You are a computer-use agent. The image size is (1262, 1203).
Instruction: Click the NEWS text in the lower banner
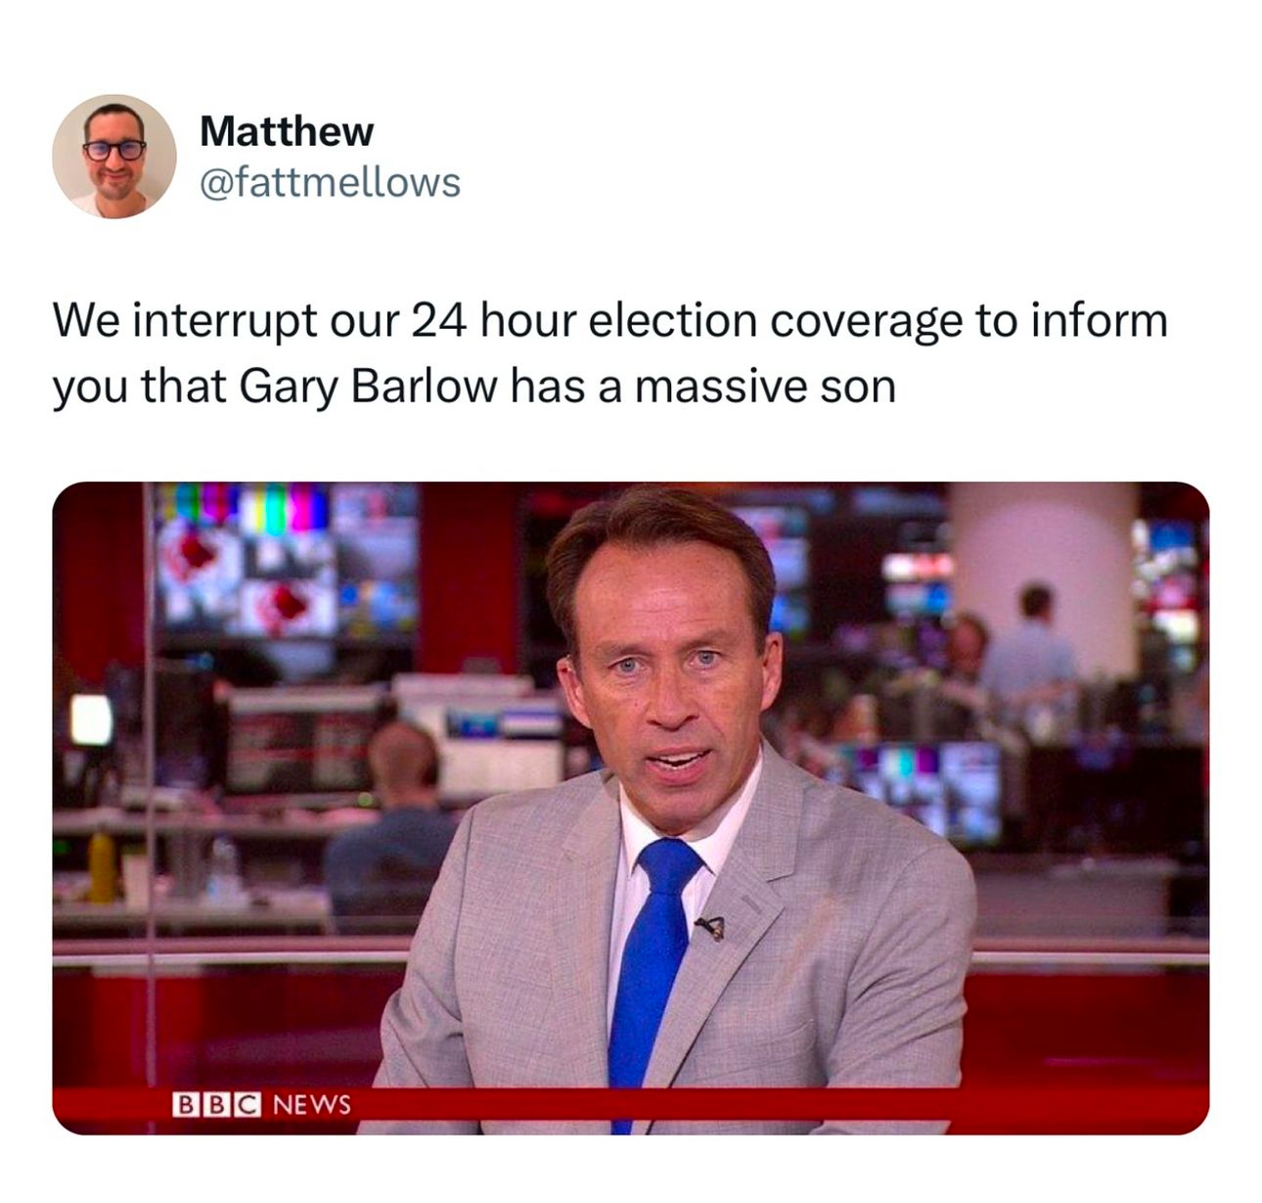[x=311, y=1104]
